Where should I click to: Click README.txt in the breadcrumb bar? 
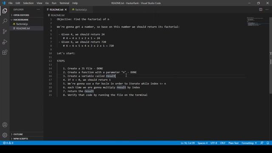[x=58, y=15]
